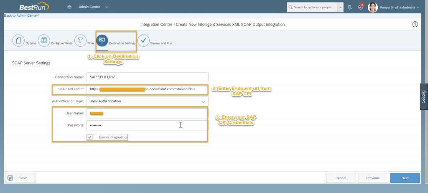The width and height of the screenshot is (428, 193).
Task: Select the Options step icon
Action: 18,41
